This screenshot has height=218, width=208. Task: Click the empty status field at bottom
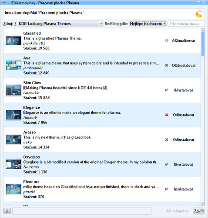coord(82,211)
